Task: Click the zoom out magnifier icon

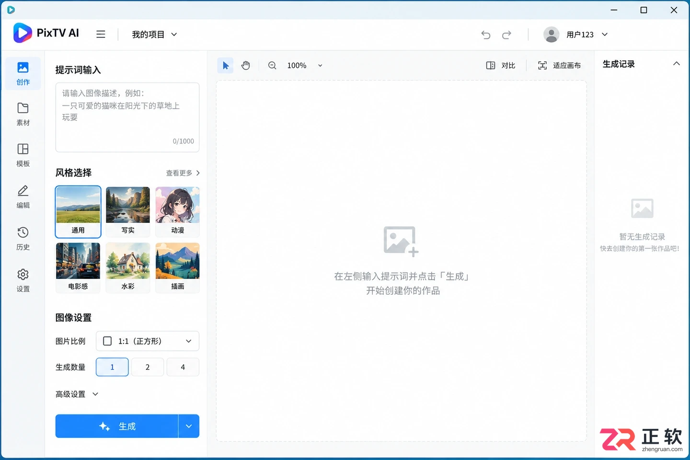Action: tap(272, 65)
